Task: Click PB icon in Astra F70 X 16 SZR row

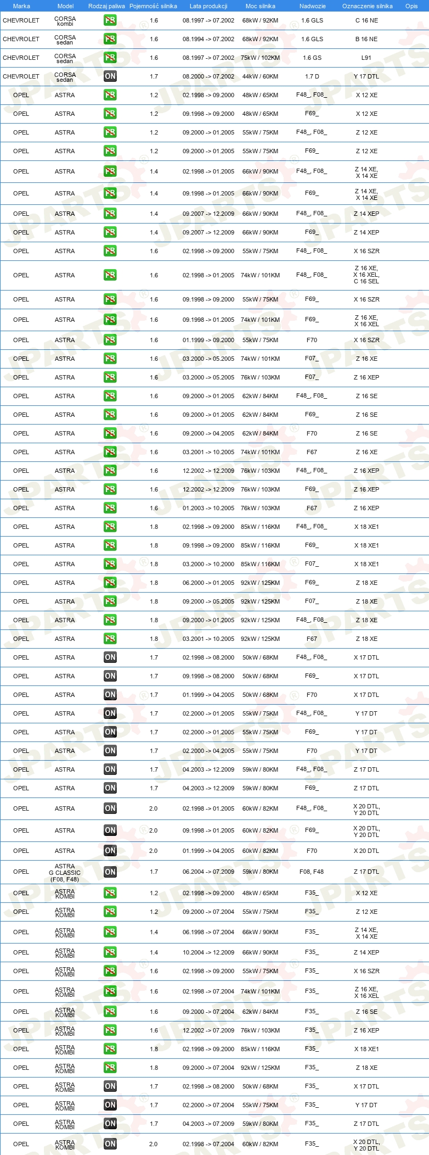Action: click(x=110, y=340)
